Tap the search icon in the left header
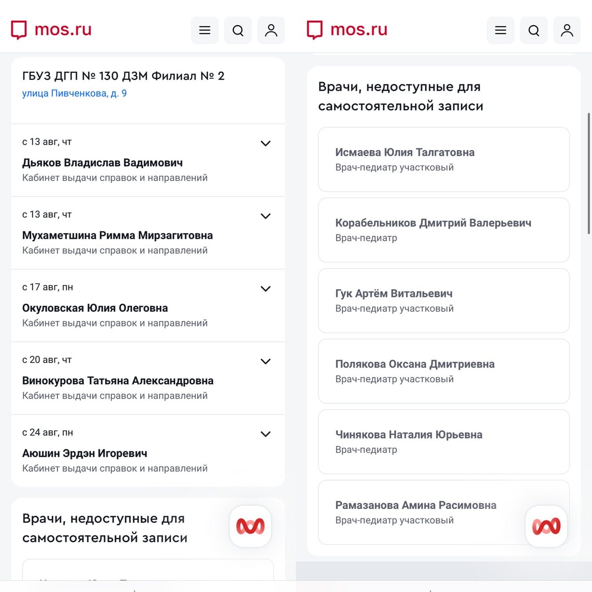592x592 pixels. coord(238,31)
